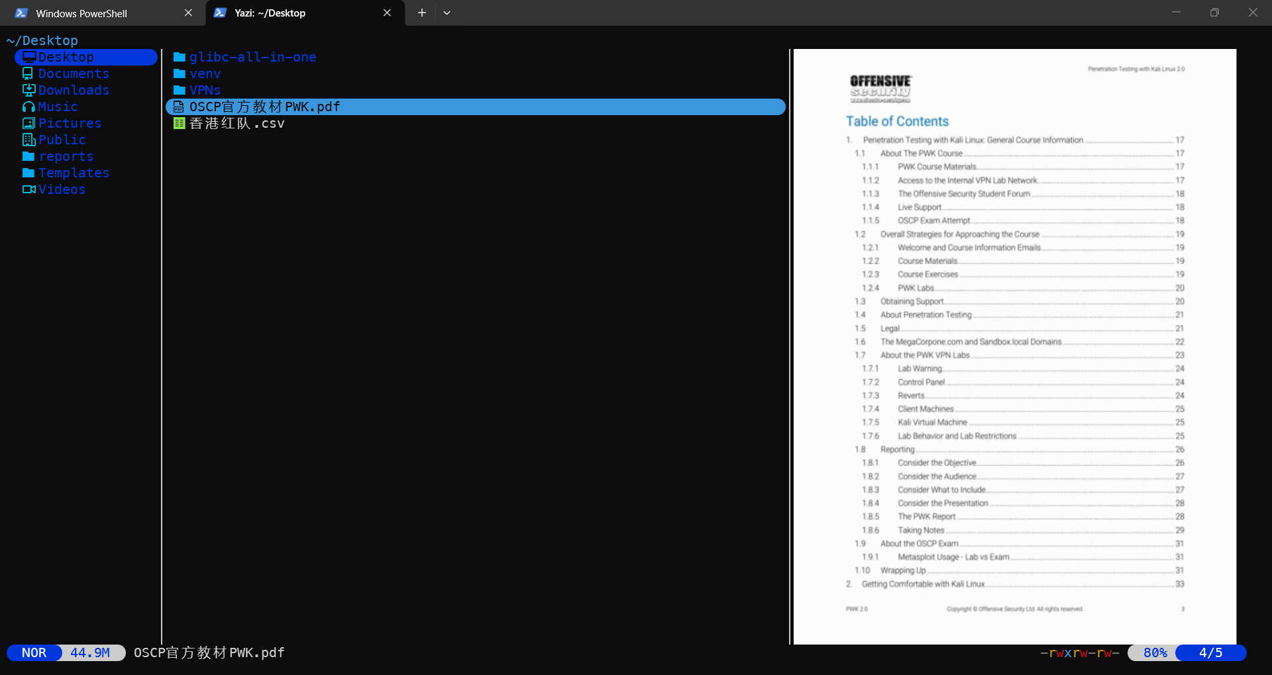Select Music directory entry
The image size is (1272, 675).
[x=58, y=107]
